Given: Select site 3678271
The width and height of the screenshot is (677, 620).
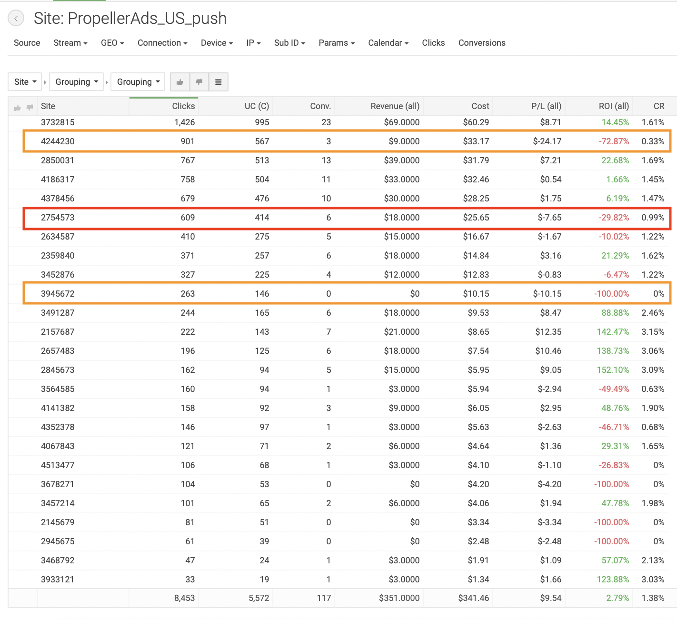Looking at the screenshot, I should coord(58,484).
